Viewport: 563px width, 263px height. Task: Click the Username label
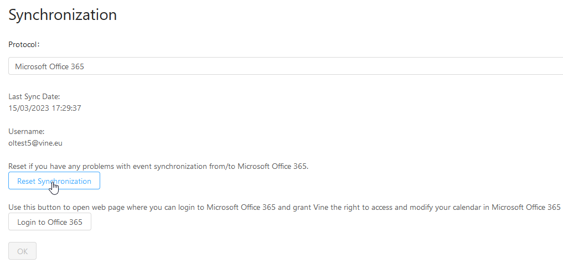pyautogui.click(x=26, y=131)
